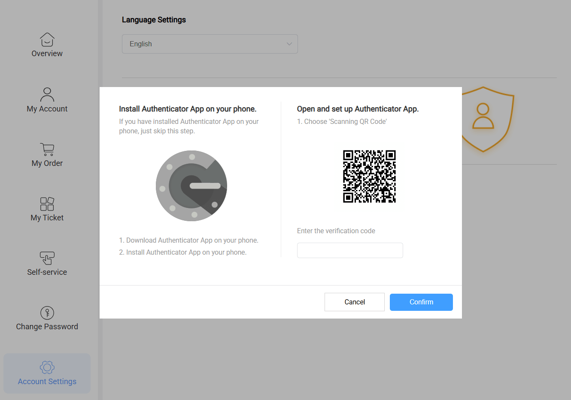Click the QR code image
Viewport: 571px width, 400px height.
pos(370,177)
